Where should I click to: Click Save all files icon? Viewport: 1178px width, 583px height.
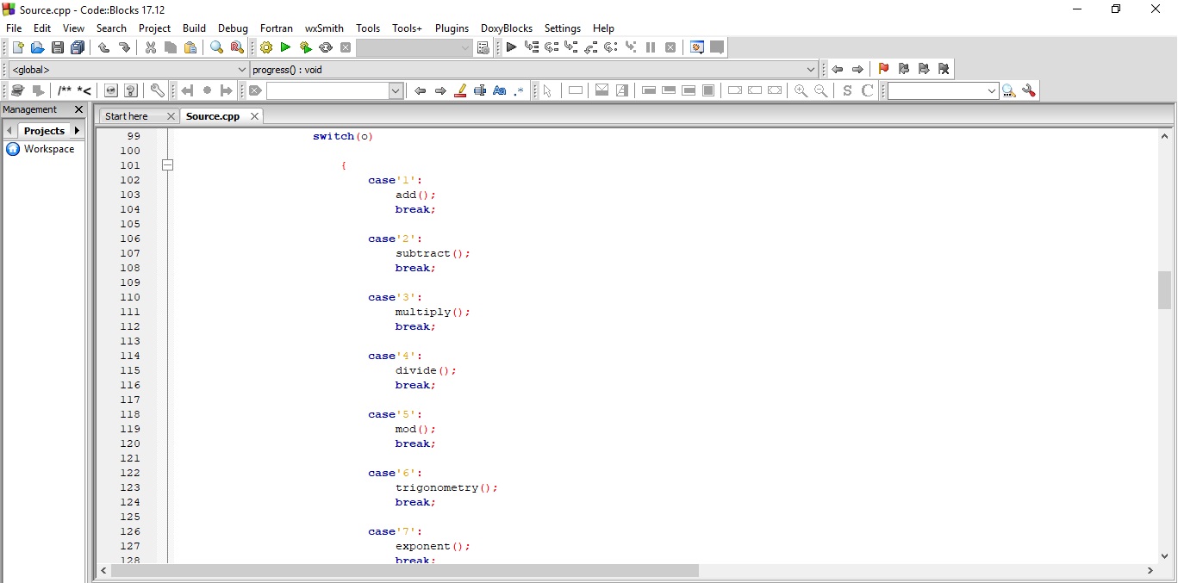[78, 47]
